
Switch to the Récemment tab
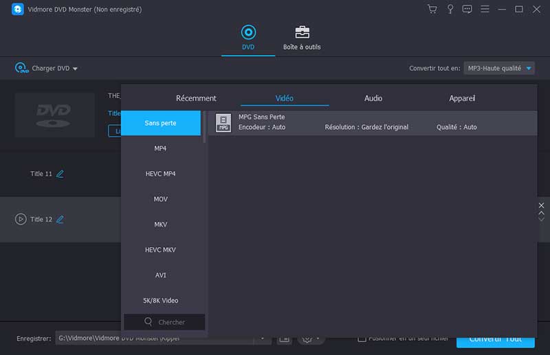196,98
